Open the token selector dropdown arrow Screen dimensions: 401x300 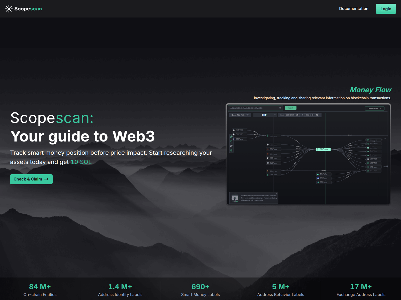(x=275, y=115)
